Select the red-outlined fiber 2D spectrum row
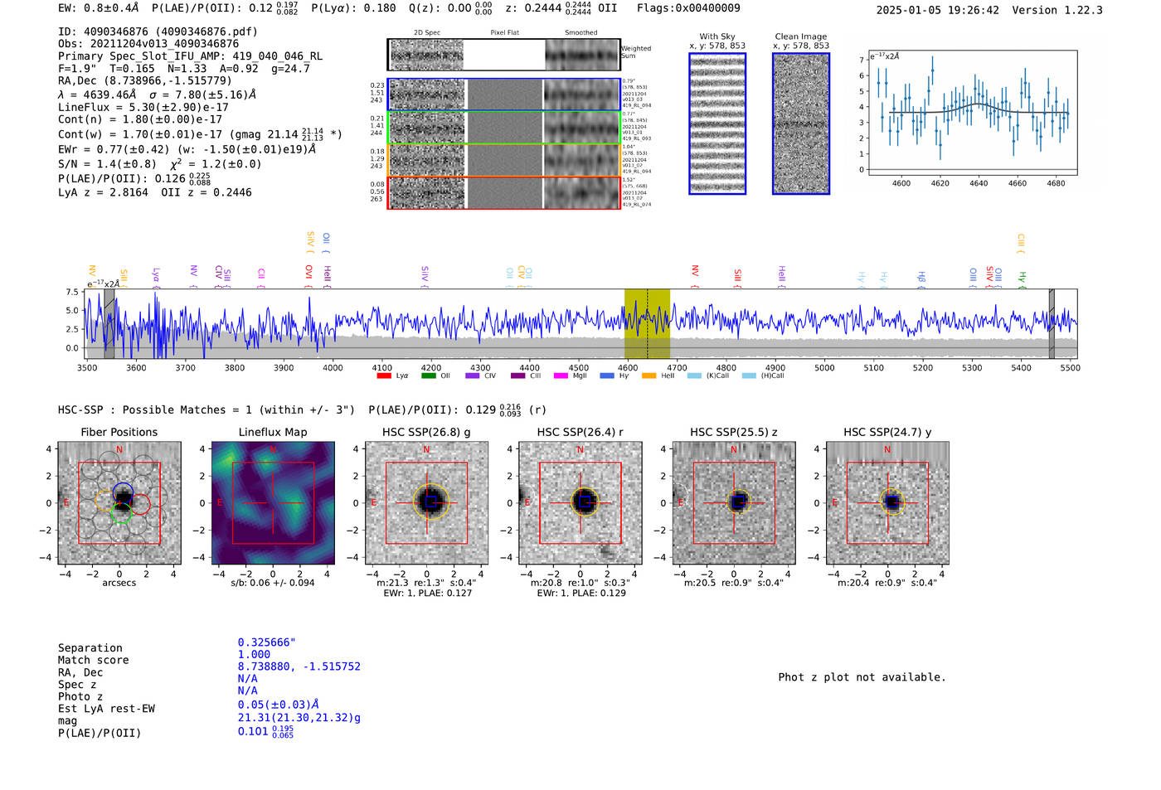Image resolution: width=1161 pixels, height=790 pixels. coord(503,192)
